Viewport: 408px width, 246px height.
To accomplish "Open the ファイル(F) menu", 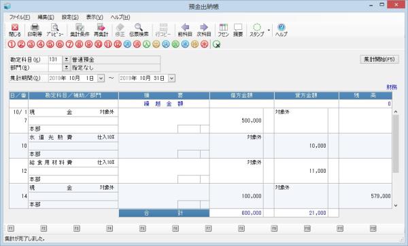I will [20, 18].
